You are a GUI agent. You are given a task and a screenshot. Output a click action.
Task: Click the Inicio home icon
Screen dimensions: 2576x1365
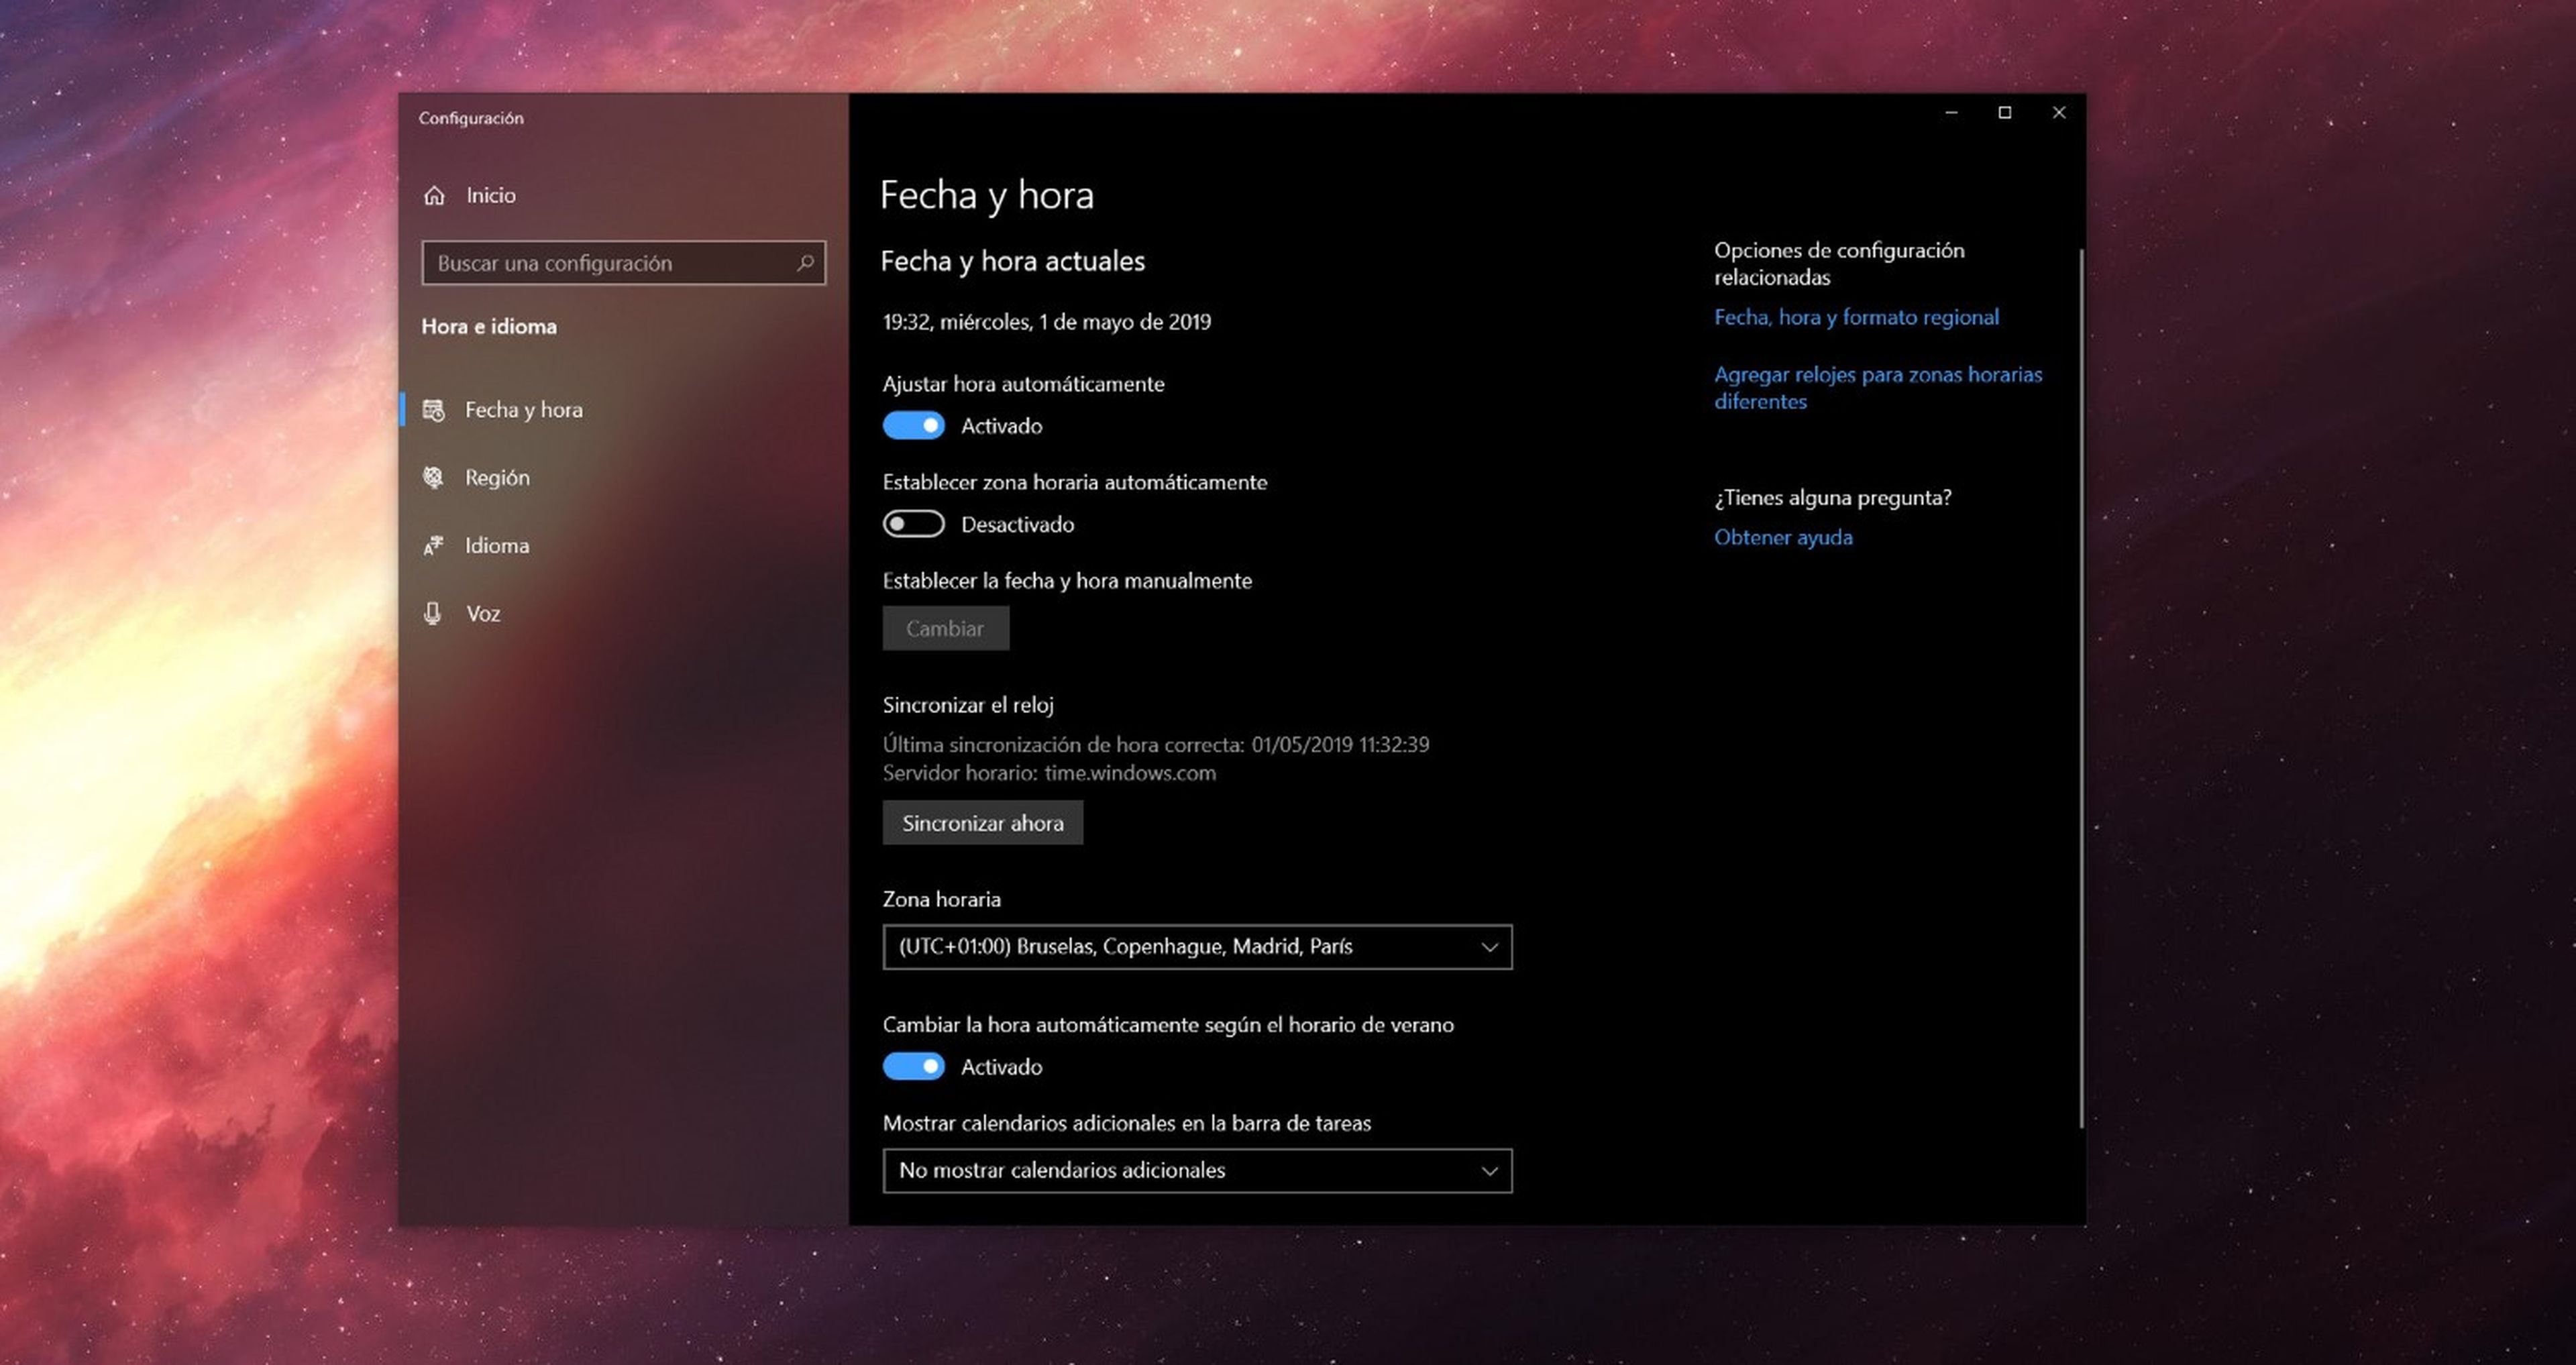434,195
